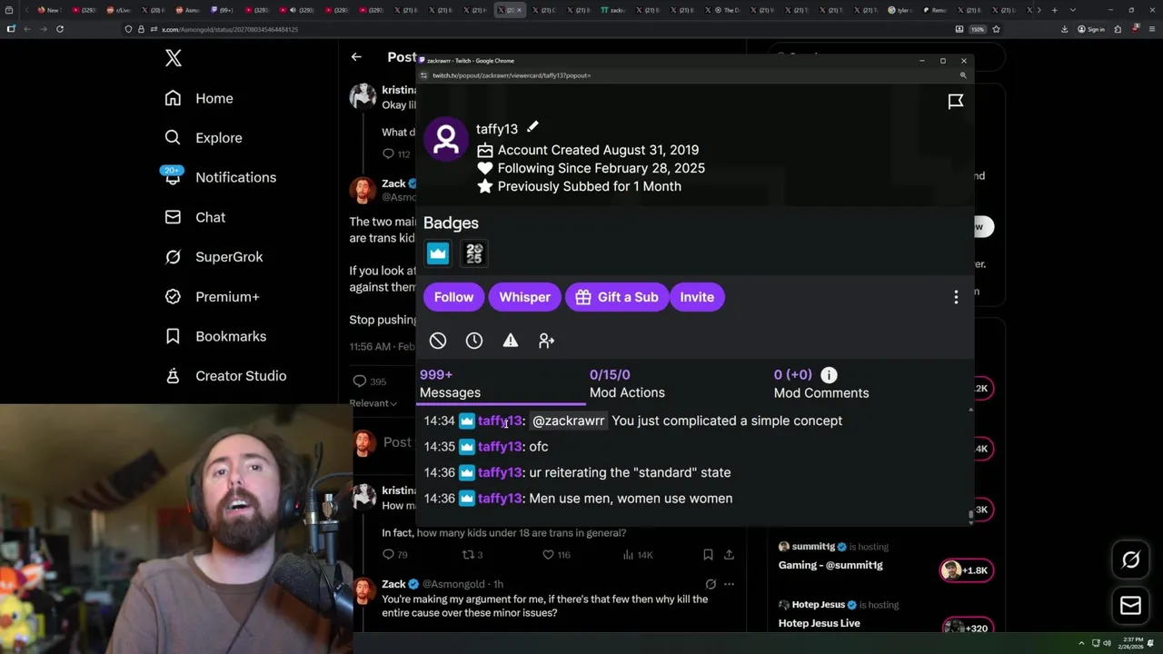Open three-dot menu on Zack's 1h reply
This screenshot has width=1163, height=654.
[729, 584]
